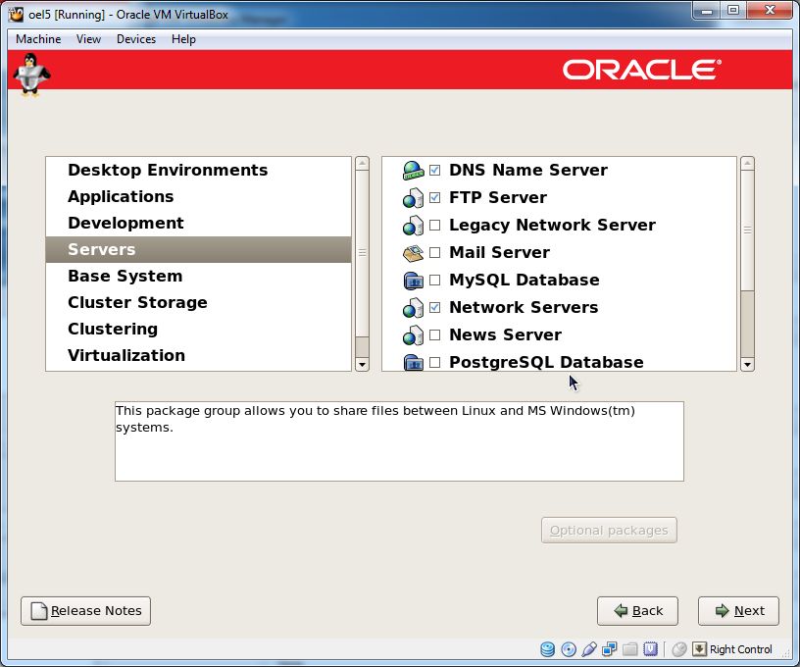Click the hard disk status icon
Image resolution: width=800 pixels, height=667 pixels.
(547, 649)
